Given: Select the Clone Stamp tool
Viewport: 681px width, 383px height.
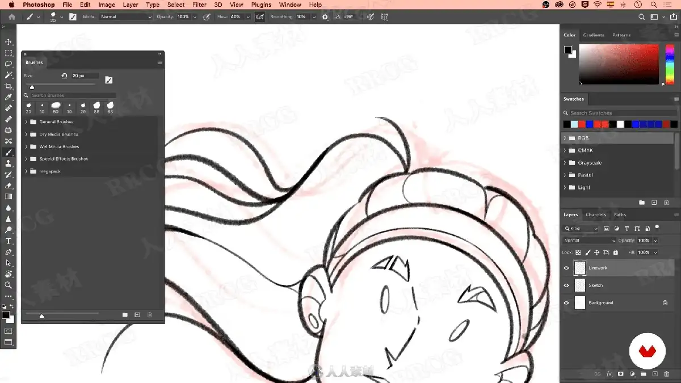Looking at the screenshot, I should coord(9,163).
